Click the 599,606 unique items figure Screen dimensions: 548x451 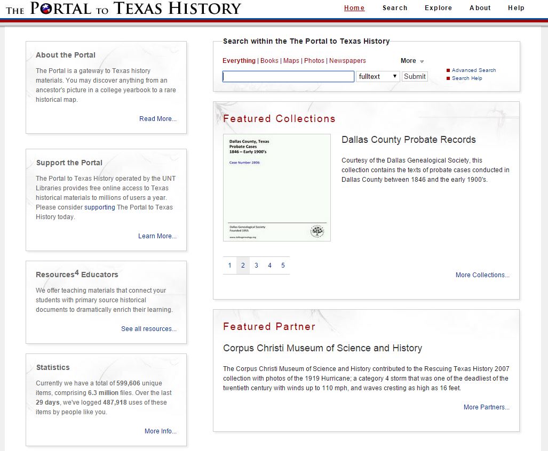coord(128,383)
